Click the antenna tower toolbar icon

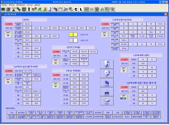pyautogui.click(x=13, y=9)
